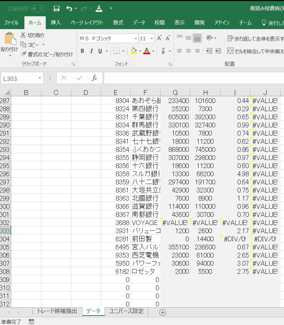Click the Insert Function fx icon
The height and width of the screenshot is (325, 284).
tap(95, 78)
